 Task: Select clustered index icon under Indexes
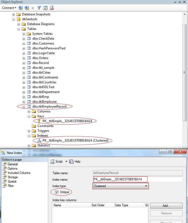point(39,141)
